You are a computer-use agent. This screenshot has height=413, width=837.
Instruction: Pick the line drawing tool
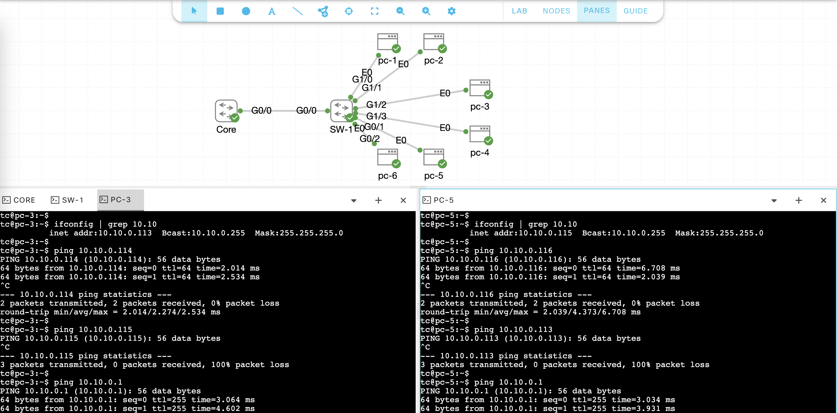[x=297, y=11]
